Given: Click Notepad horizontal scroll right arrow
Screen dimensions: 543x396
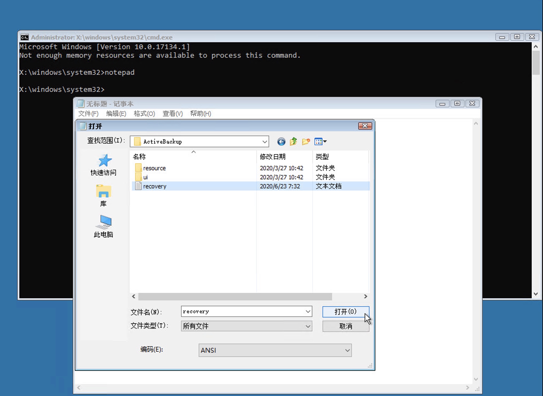Looking at the screenshot, I should click(x=467, y=388).
